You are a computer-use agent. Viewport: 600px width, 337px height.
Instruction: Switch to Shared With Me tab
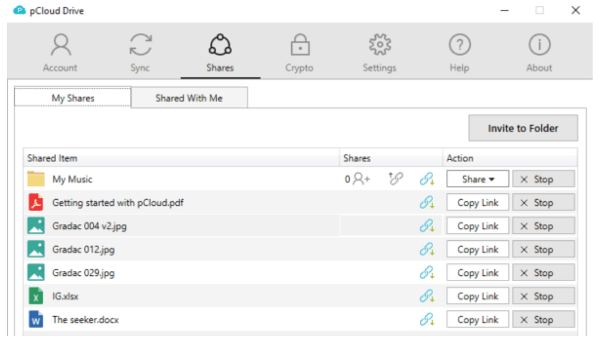tap(189, 98)
